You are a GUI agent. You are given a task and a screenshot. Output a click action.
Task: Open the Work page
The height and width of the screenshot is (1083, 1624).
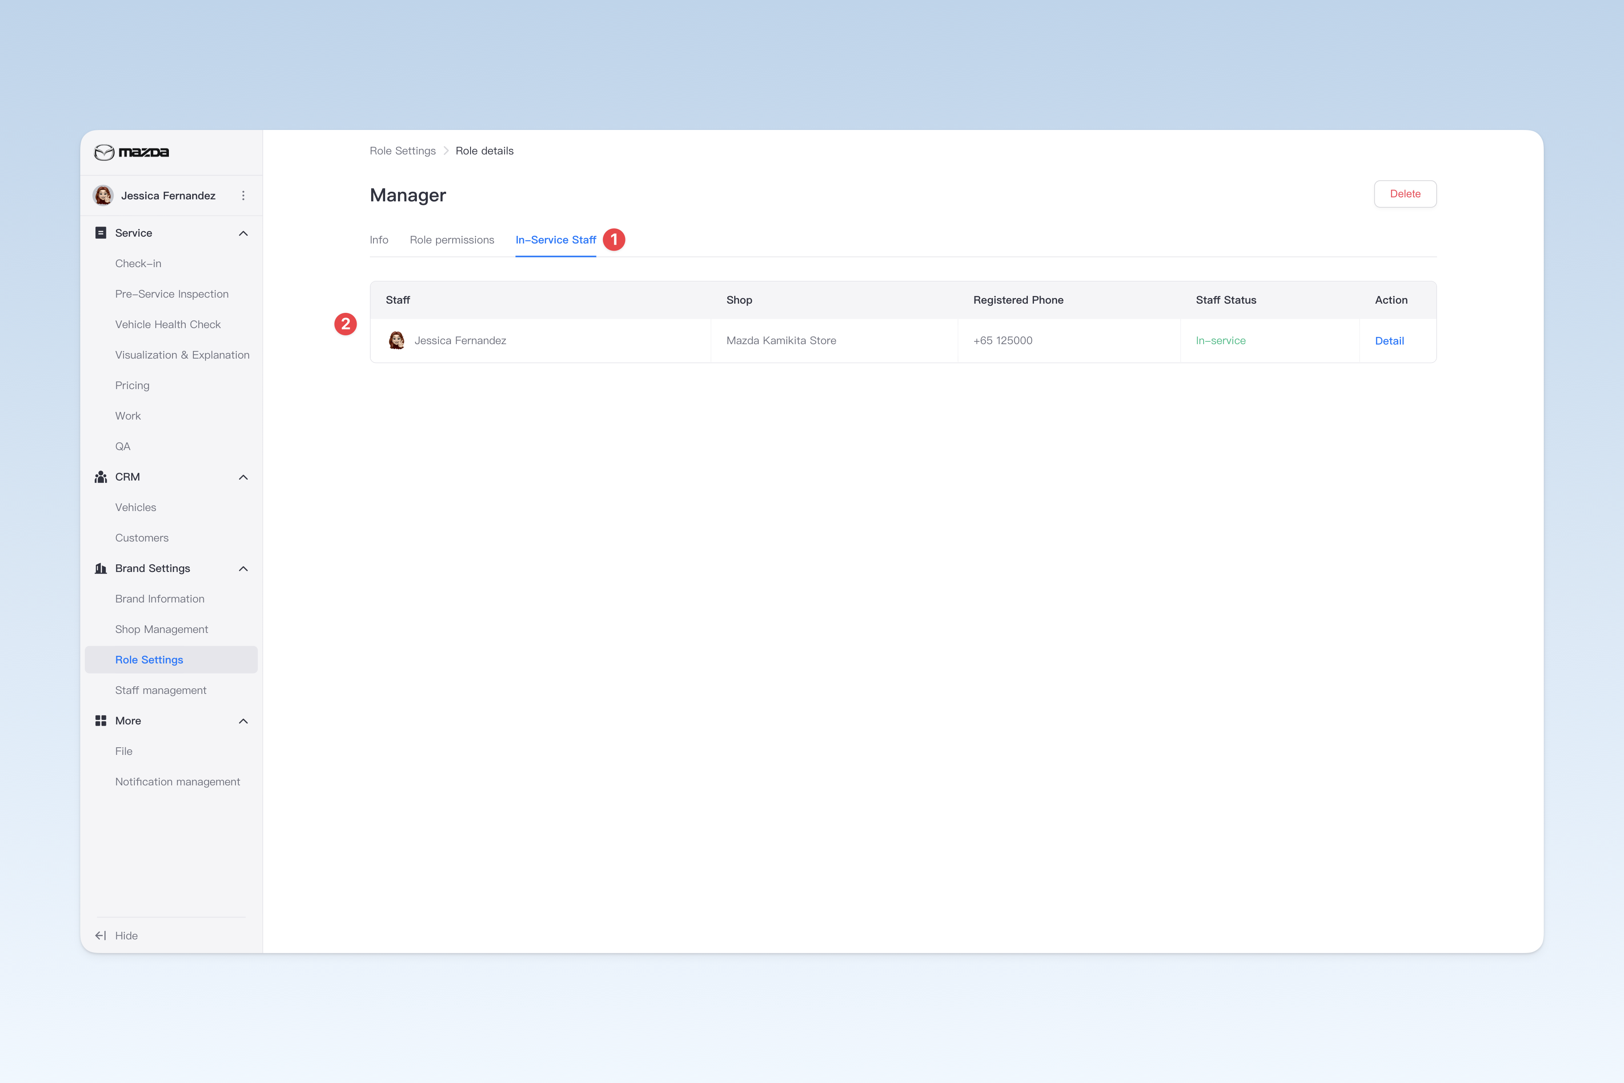128,416
